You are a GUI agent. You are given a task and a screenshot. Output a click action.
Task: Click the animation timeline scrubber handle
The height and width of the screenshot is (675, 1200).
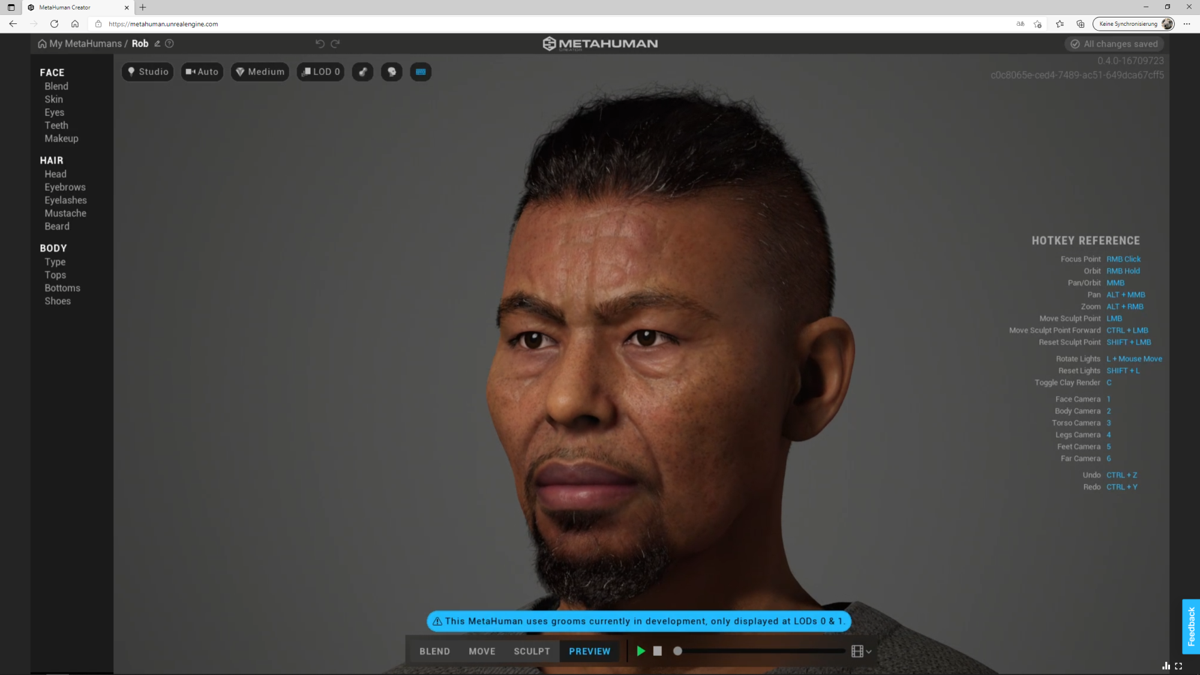(x=677, y=651)
